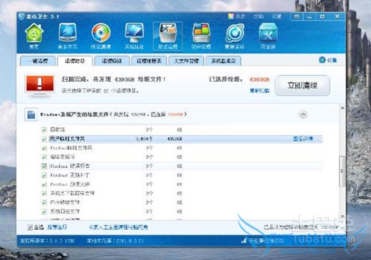
Task: Toggle the Windows 搜索文件 checkbox
Action: (x=44, y=184)
